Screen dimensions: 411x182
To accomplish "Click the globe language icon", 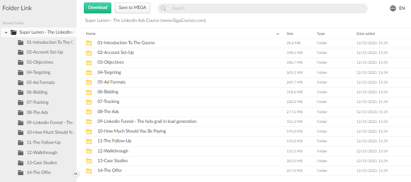I will pos(393,8).
